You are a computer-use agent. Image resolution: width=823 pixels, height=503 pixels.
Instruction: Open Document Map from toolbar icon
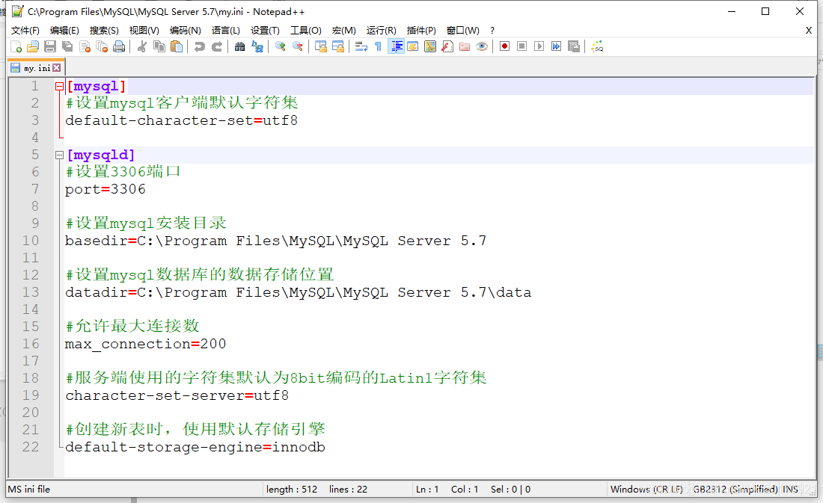(430, 46)
